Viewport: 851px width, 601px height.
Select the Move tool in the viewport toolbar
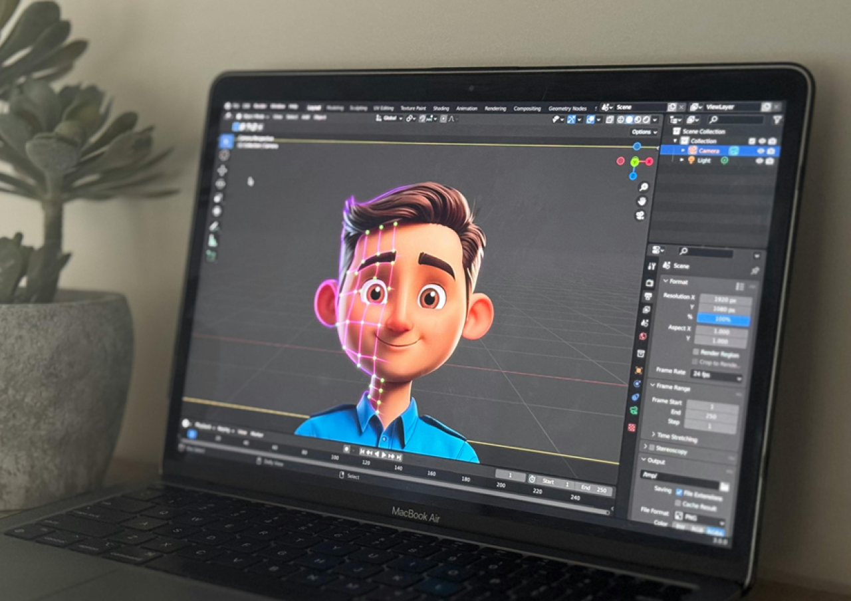coord(222,170)
